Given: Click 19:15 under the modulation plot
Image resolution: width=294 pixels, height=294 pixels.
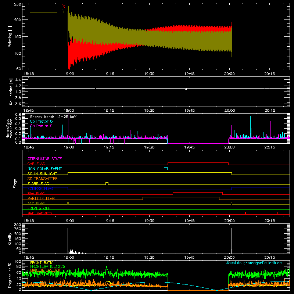Looking at the screenshot, I should pos(109,147).
